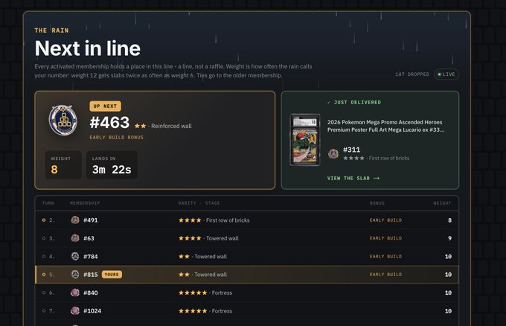The image size is (506, 326).
Task: Click the Lands In 3m 22s countdown card
Action: (112, 164)
